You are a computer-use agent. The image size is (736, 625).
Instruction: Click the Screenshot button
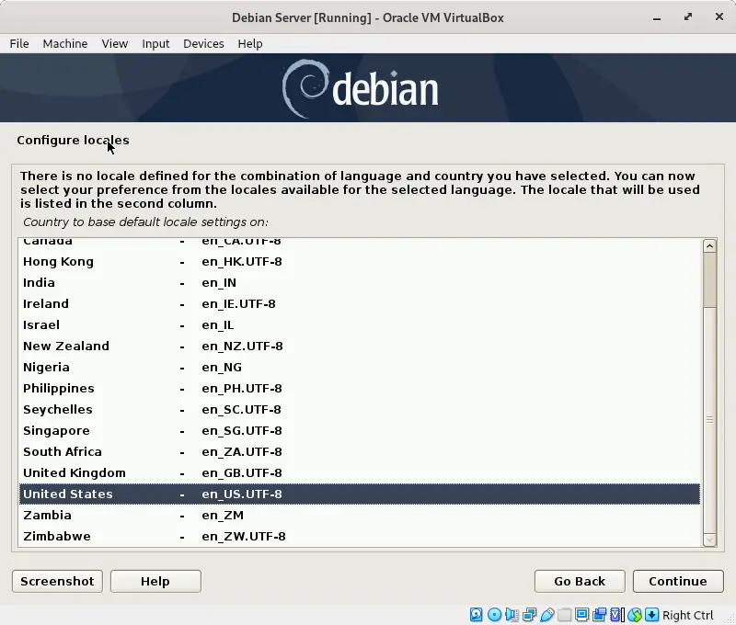pos(57,582)
